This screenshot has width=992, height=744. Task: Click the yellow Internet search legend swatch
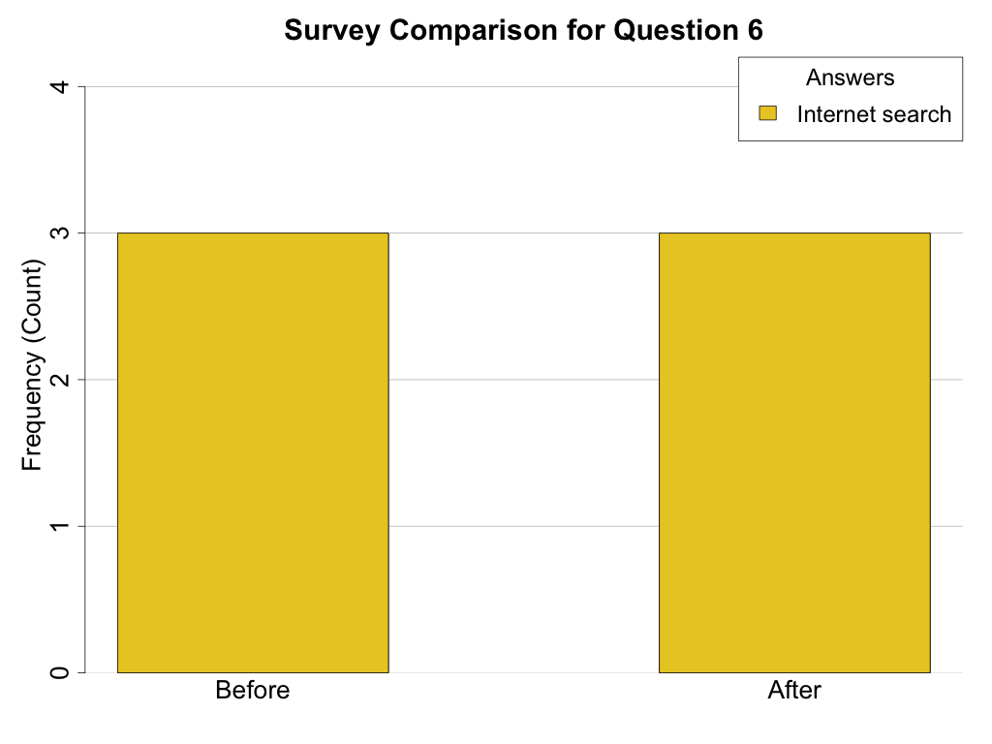[x=768, y=114]
